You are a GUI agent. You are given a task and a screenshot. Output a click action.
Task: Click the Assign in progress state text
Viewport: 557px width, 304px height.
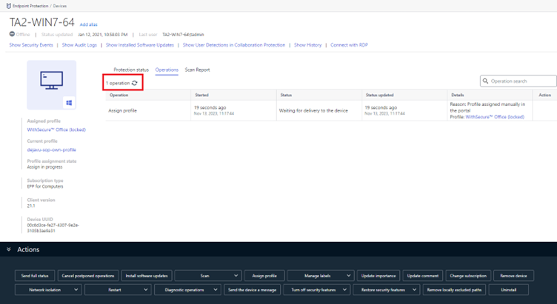[x=44, y=166]
